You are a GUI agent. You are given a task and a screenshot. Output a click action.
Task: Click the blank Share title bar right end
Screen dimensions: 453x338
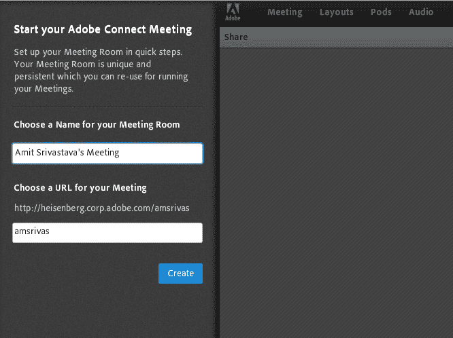click(x=422, y=37)
